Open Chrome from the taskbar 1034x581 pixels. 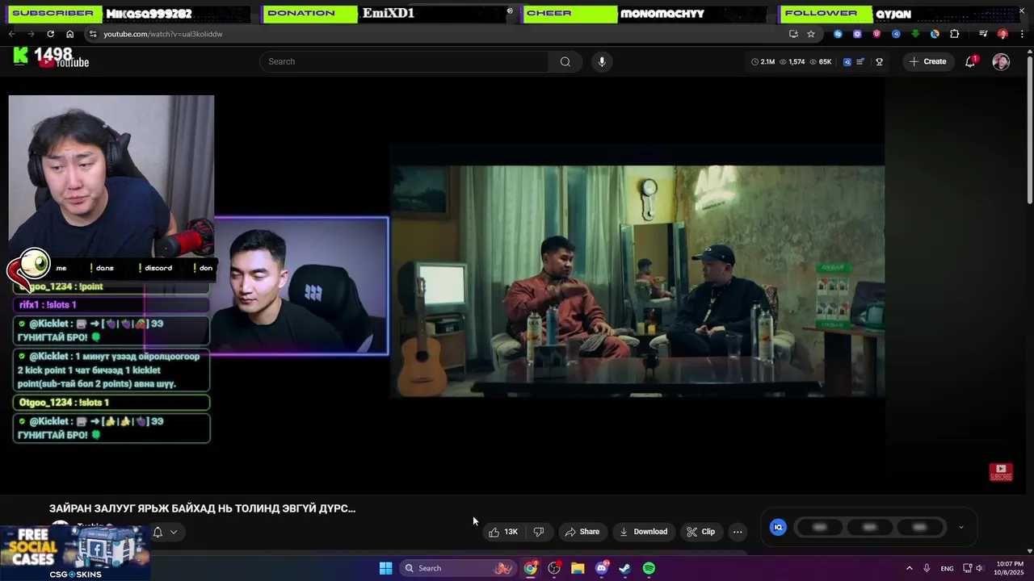point(530,568)
